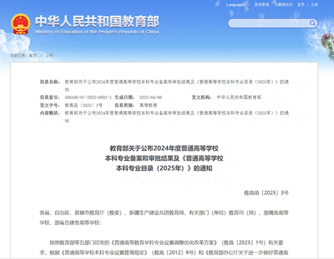
Task: Open the Languages dropdown
Action: tap(238, 5)
